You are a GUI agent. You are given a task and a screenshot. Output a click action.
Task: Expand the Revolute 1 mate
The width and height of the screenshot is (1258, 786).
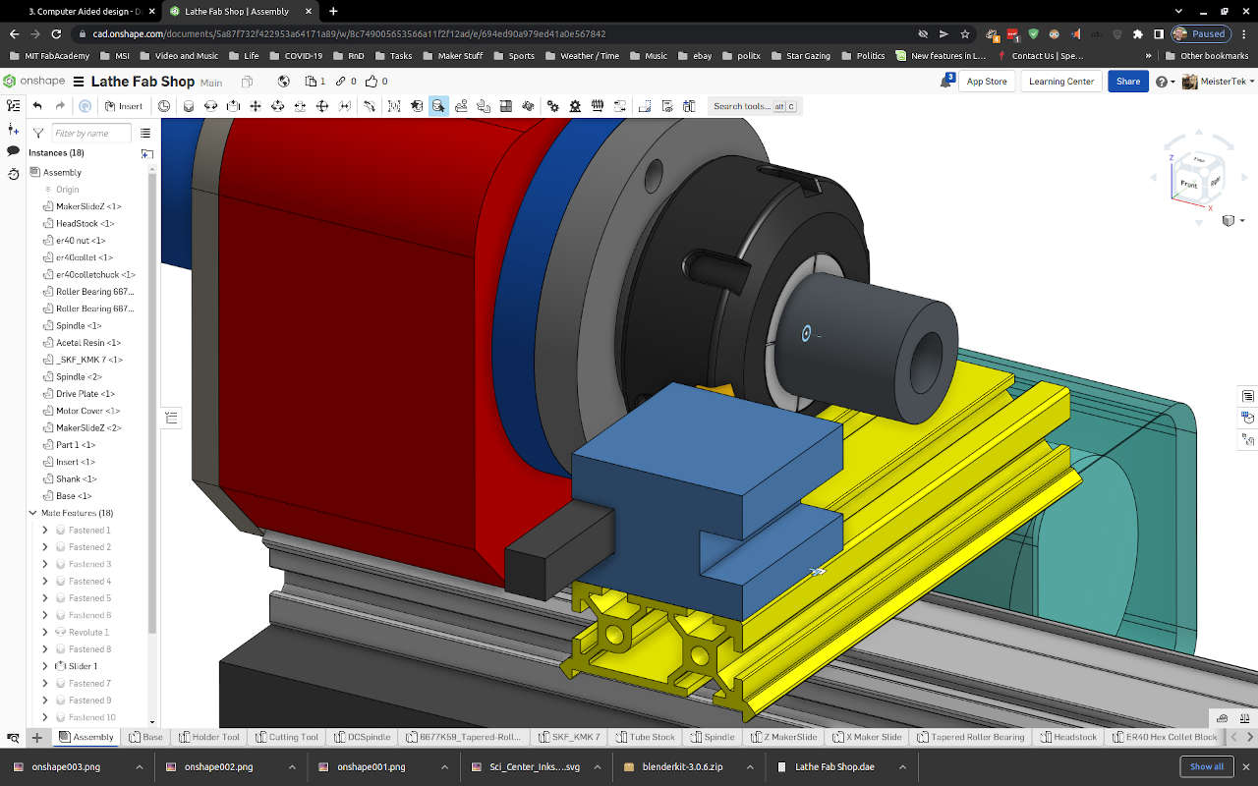44,632
